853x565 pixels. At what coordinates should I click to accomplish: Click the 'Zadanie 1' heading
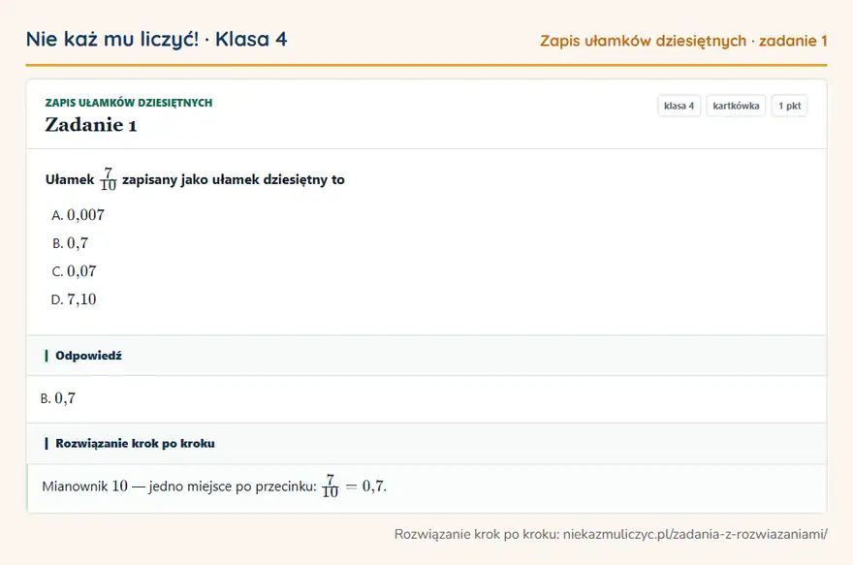pos(91,125)
